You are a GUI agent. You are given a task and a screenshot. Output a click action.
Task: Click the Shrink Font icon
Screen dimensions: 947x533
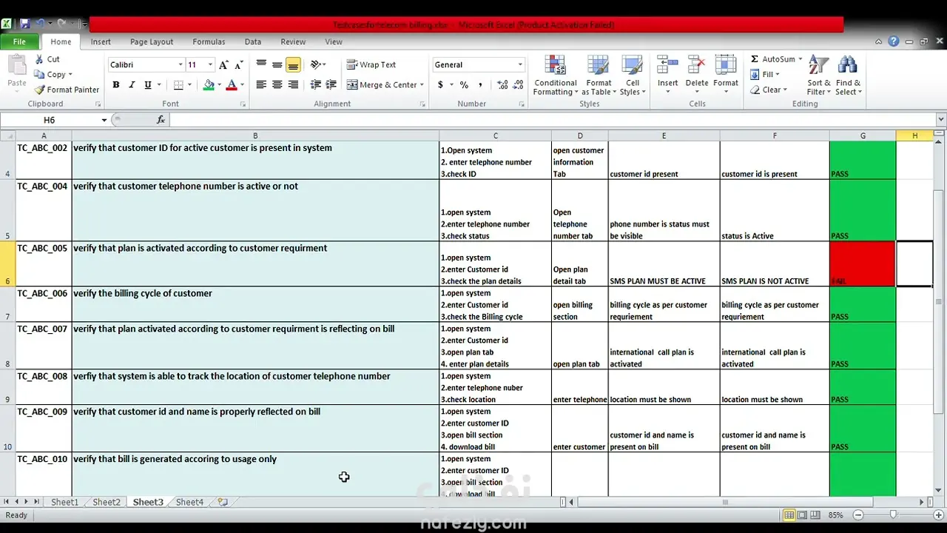point(240,65)
